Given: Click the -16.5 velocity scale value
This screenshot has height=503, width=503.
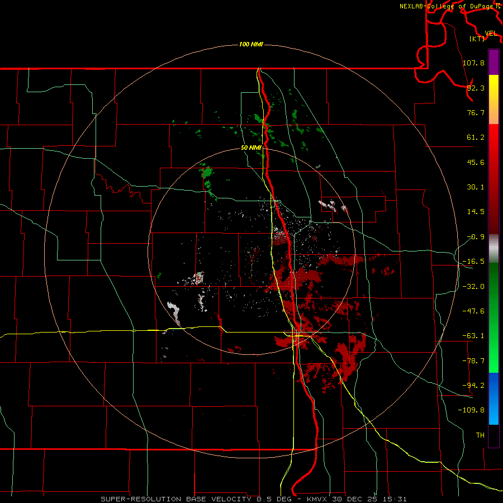Looking at the screenshot, I should pos(473,262).
